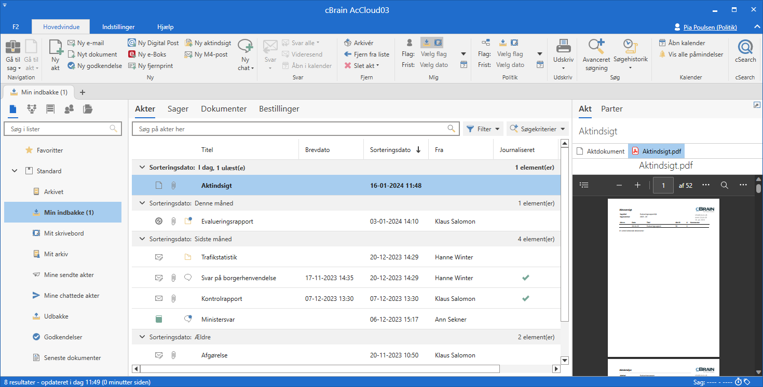The width and height of the screenshot is (763, 387).
Task: Click Ny M4-post in the ribbon
Action: 206,54
